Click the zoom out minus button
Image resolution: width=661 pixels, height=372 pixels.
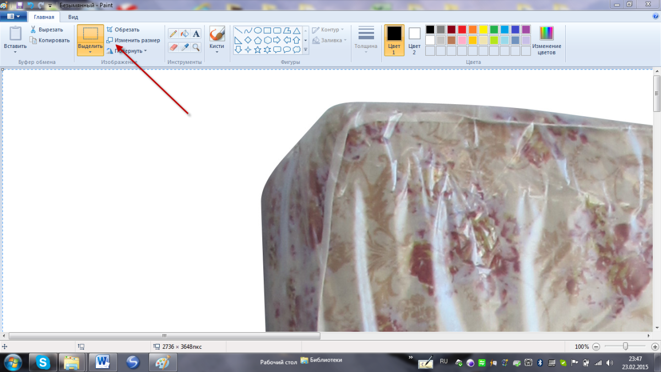pyautogui.click(x=595, y=347)
